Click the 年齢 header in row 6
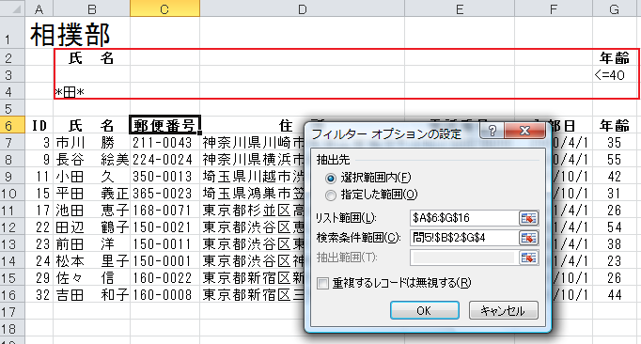This screenshot has width=641, height=344. tap(615, 126)
